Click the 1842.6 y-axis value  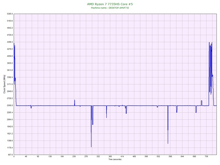[10, 126]
